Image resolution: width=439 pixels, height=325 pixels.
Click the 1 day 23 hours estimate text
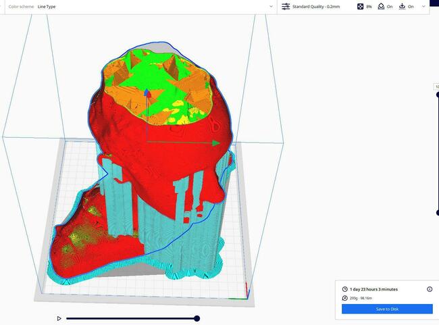pyautogui.click(x=373, y=289)
